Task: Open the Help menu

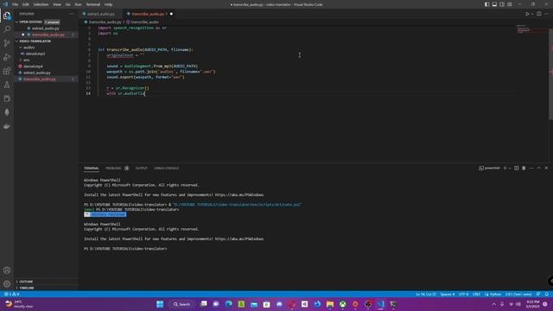Action: click(x=108, y=4)
